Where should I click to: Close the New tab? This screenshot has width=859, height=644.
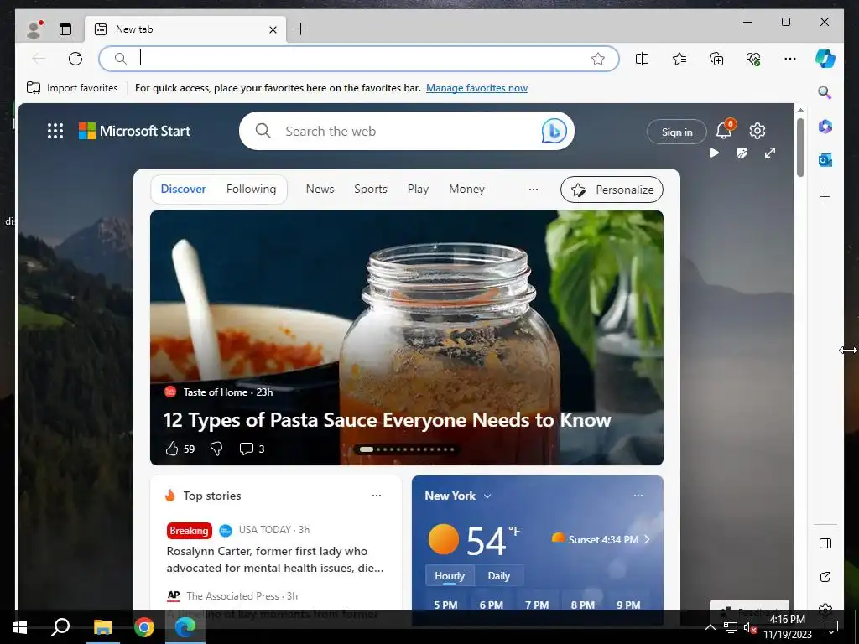tap(273, 29)
